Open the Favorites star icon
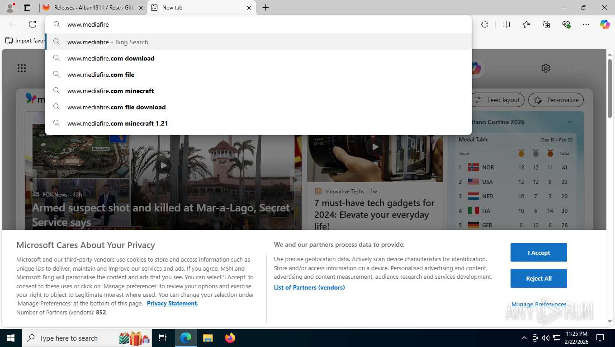The image size is (615, 347). [526, 24]
